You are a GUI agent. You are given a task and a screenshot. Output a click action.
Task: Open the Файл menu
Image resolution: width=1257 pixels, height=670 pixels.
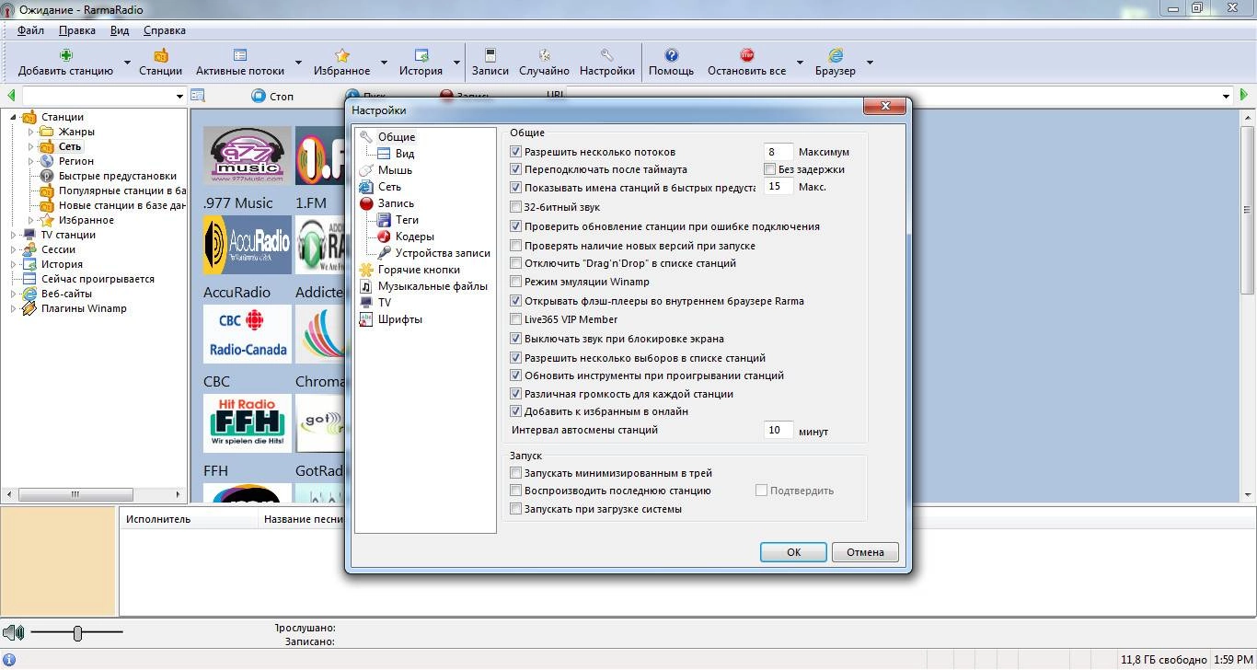pos(30,30)
